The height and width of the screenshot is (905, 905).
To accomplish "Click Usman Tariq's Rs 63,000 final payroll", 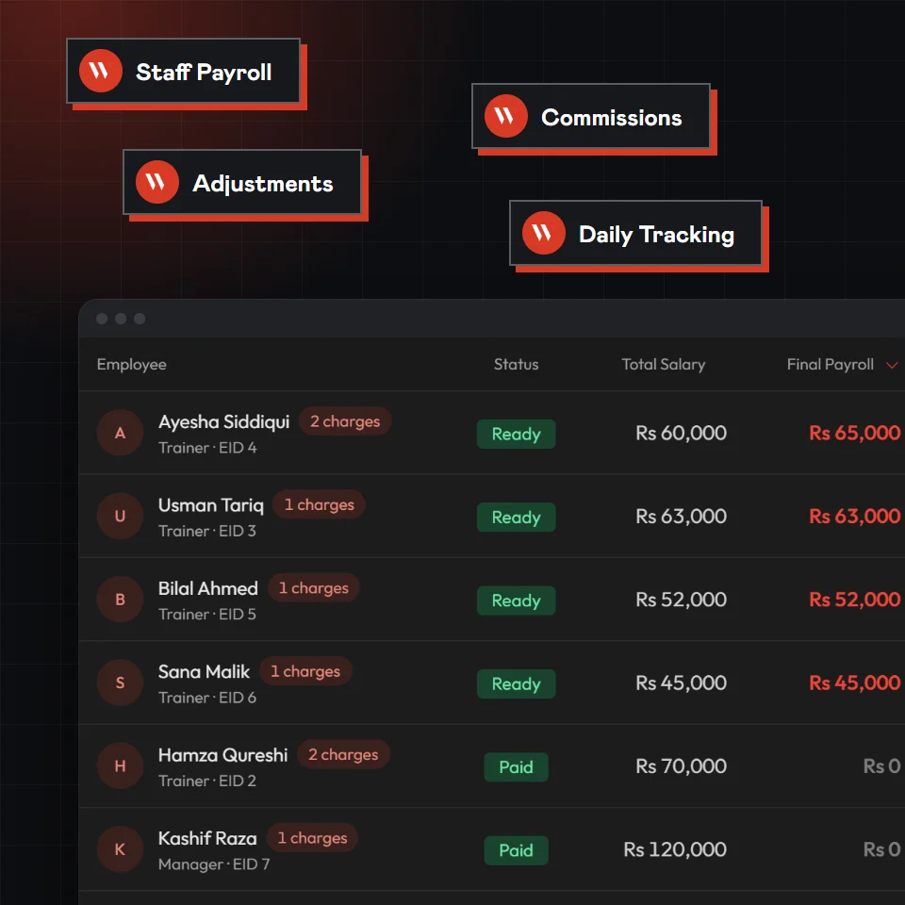I will click(854, 516).
